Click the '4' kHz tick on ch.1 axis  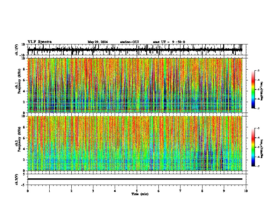click(x=24, y=91)
